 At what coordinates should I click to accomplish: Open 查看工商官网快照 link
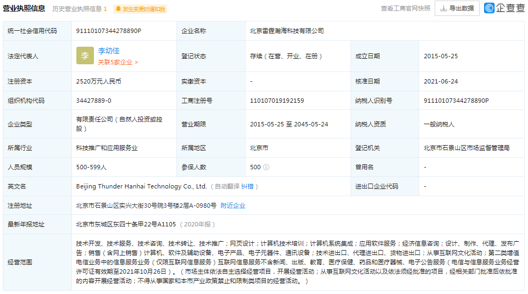pos(405,8)
